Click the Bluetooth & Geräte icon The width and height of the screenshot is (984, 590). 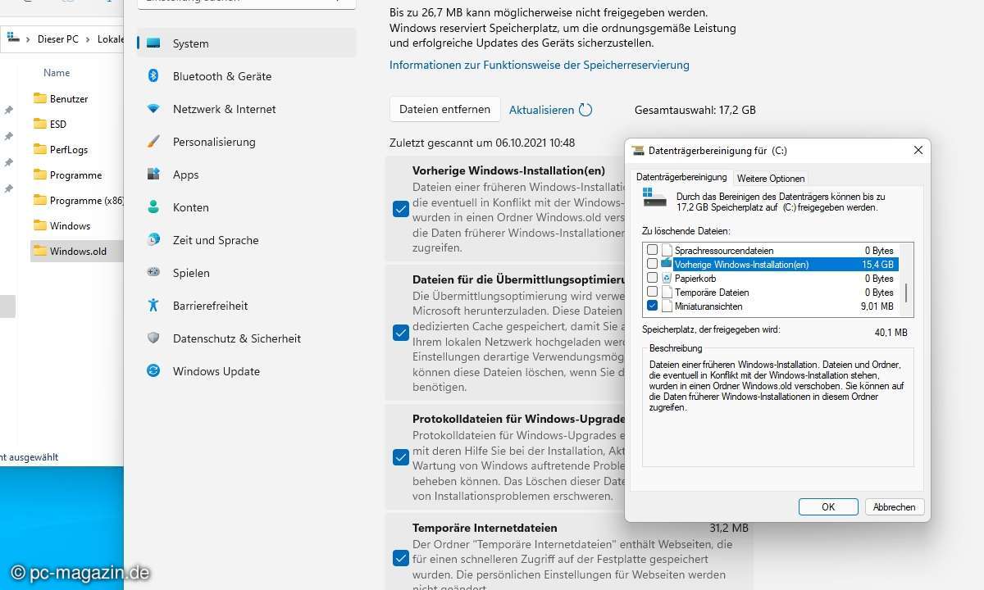click(153, 75)
